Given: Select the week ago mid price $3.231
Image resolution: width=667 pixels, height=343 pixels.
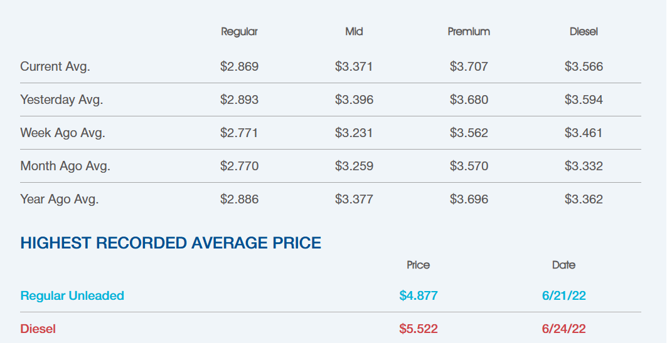Looking at the screenshot, I should (354, 133).
